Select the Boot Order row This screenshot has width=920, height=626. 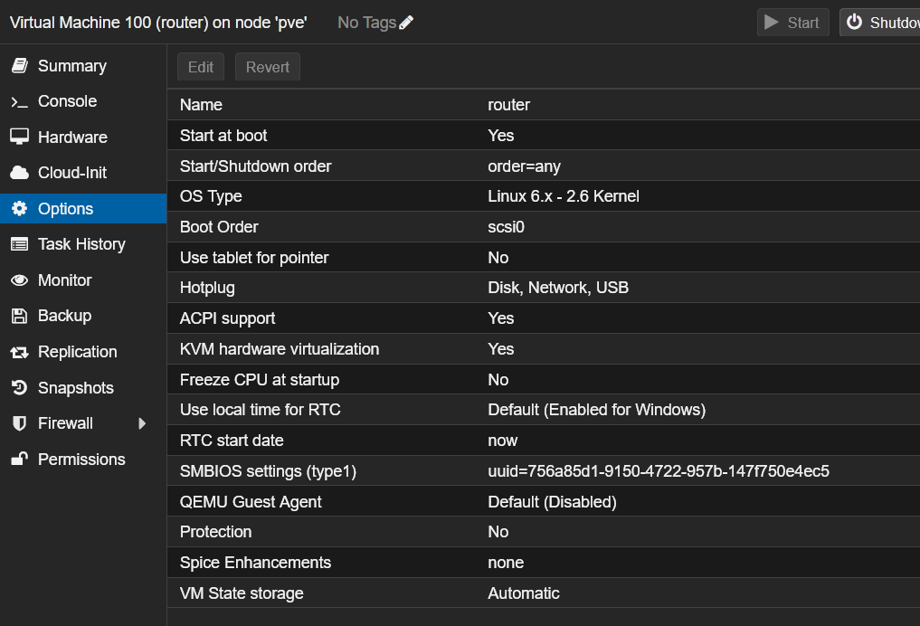543,227
